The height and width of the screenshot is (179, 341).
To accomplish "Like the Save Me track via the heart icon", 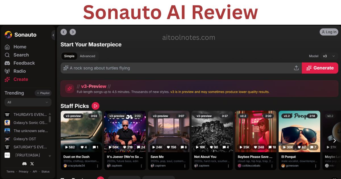I will [x=168, y=147].
